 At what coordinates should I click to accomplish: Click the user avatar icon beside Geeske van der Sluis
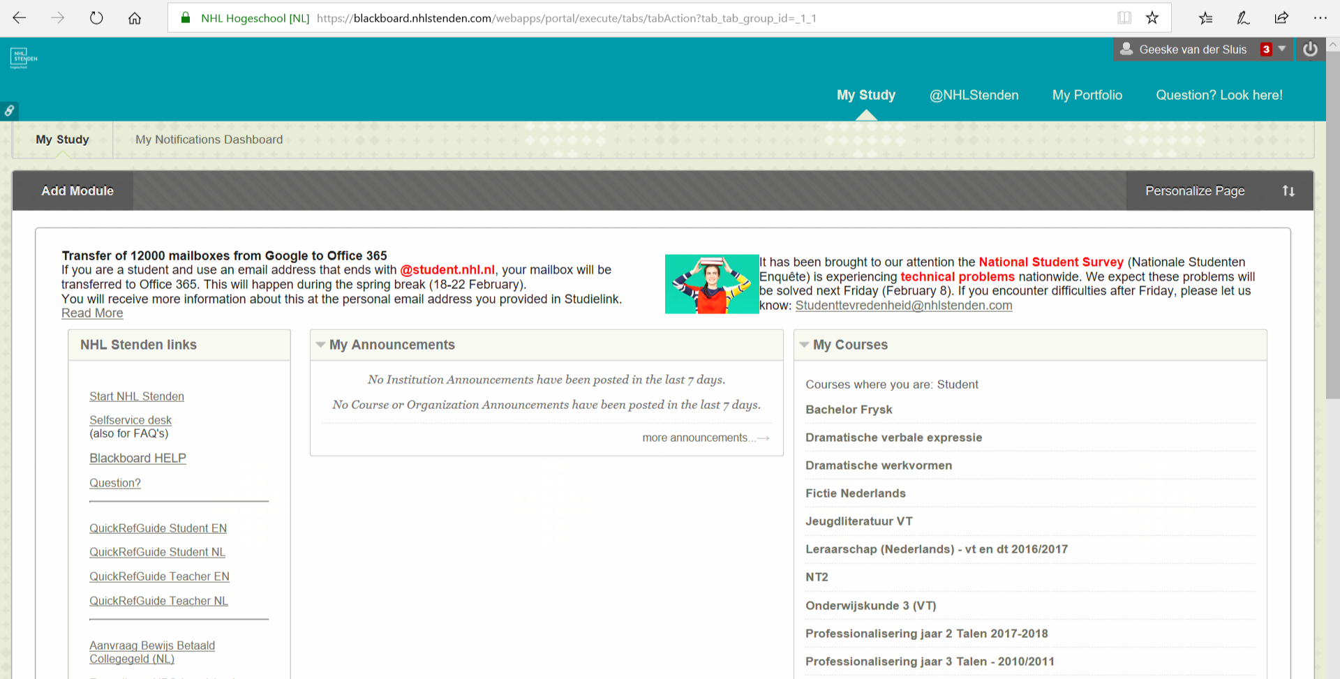pyautogui.click(x=1126, y=49)
